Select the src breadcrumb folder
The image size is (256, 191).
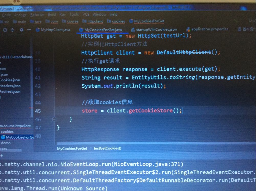5,22
